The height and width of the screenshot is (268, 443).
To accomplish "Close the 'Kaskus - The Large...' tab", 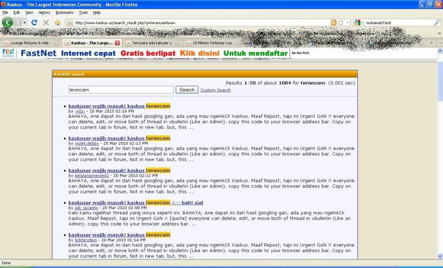I will (x=117, y=43).
